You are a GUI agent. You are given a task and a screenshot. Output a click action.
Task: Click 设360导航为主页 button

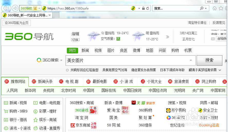click(16, 23)
